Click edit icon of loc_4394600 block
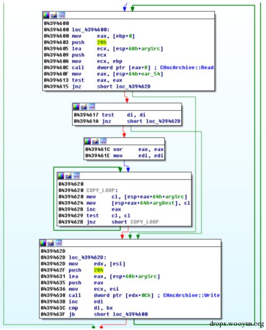 click(x=54, y=15)
